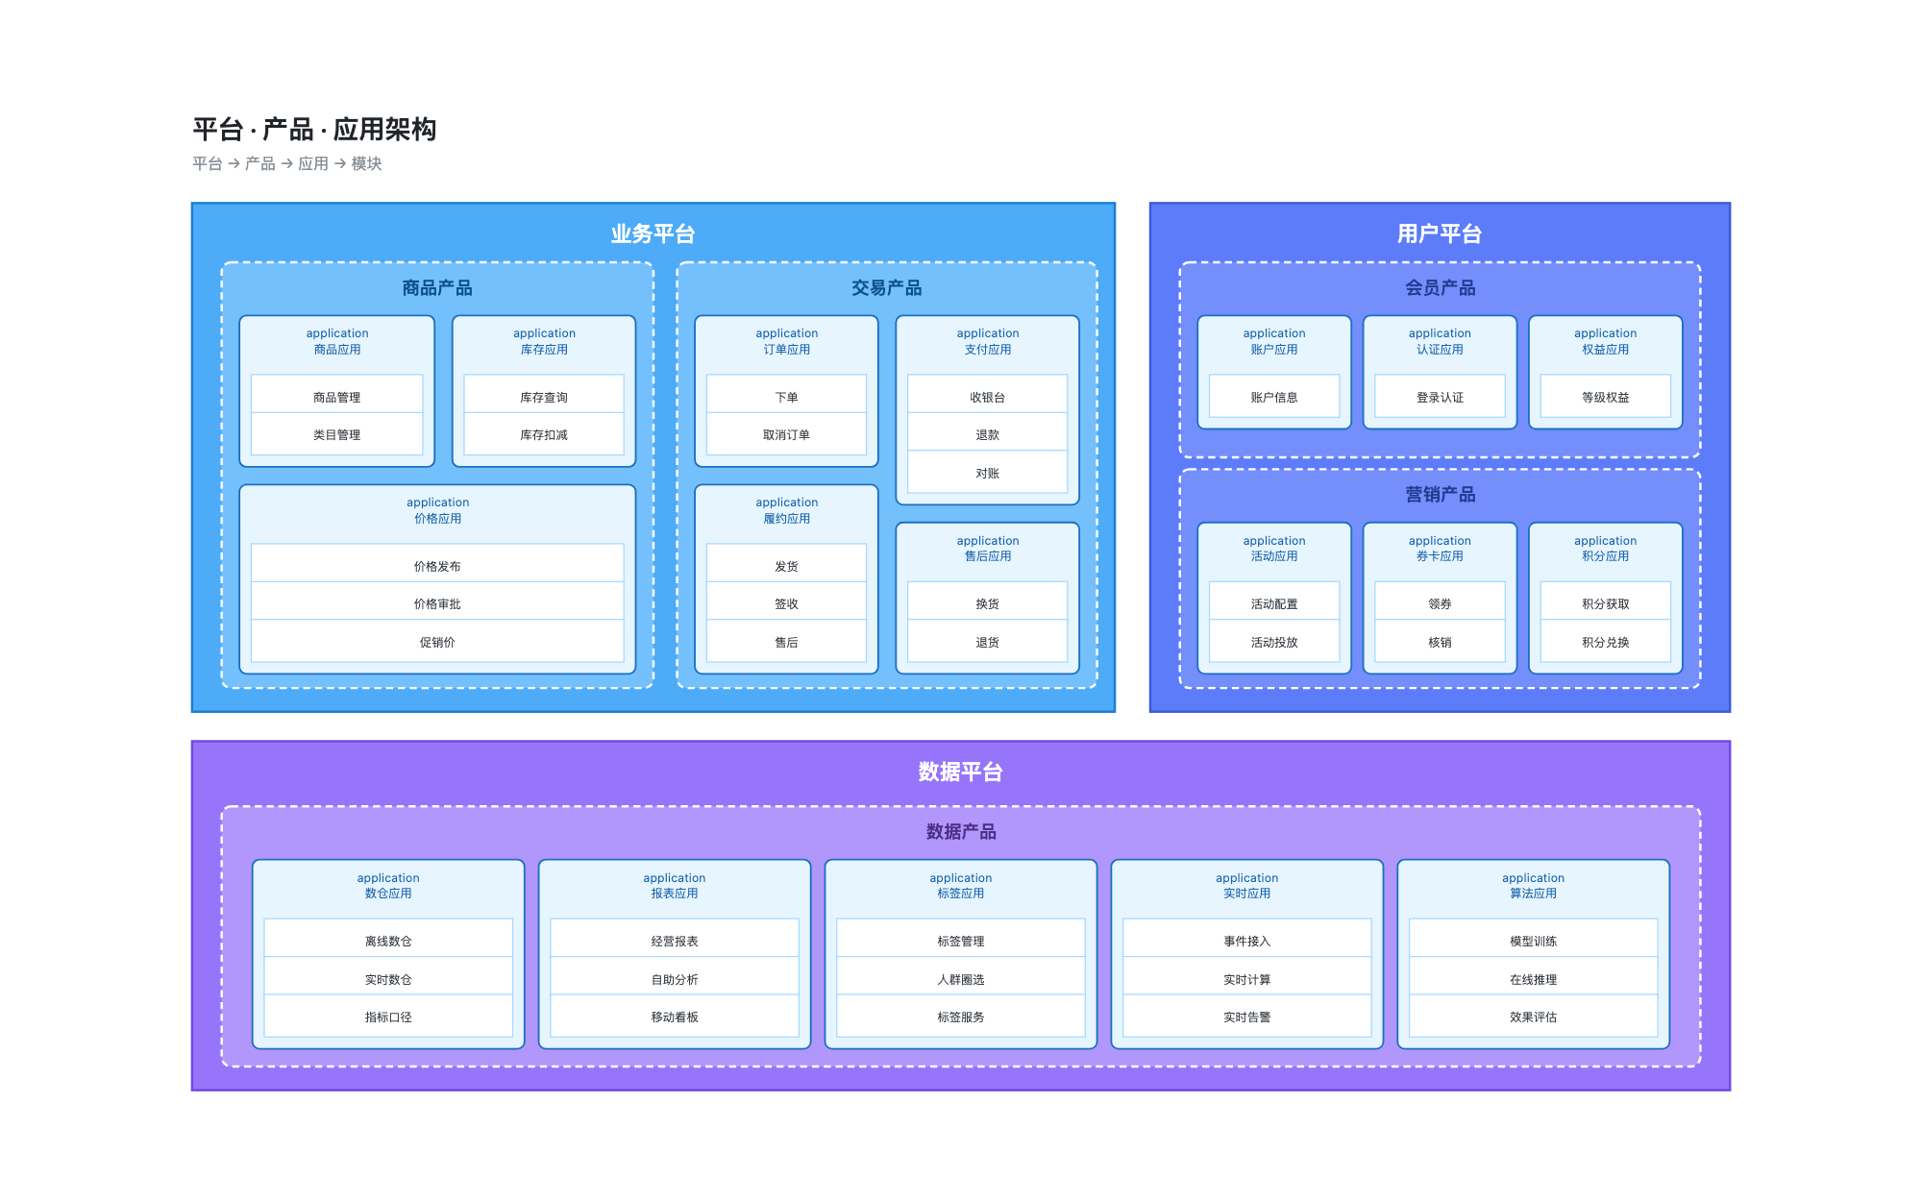
Task: Click the 实时应用 application label
Action: click(1247, 894)
